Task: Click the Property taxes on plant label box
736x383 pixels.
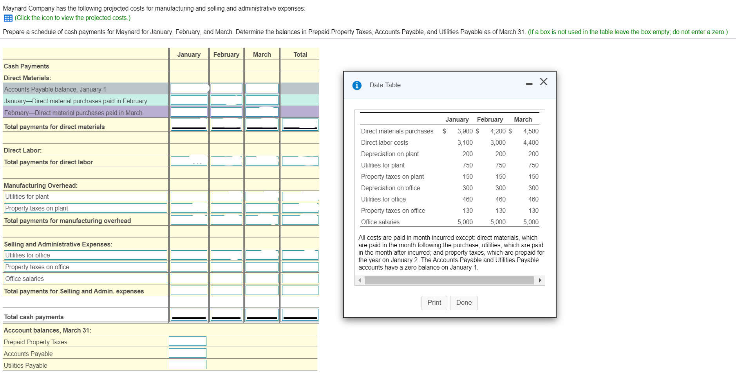Action: [86, 208]
